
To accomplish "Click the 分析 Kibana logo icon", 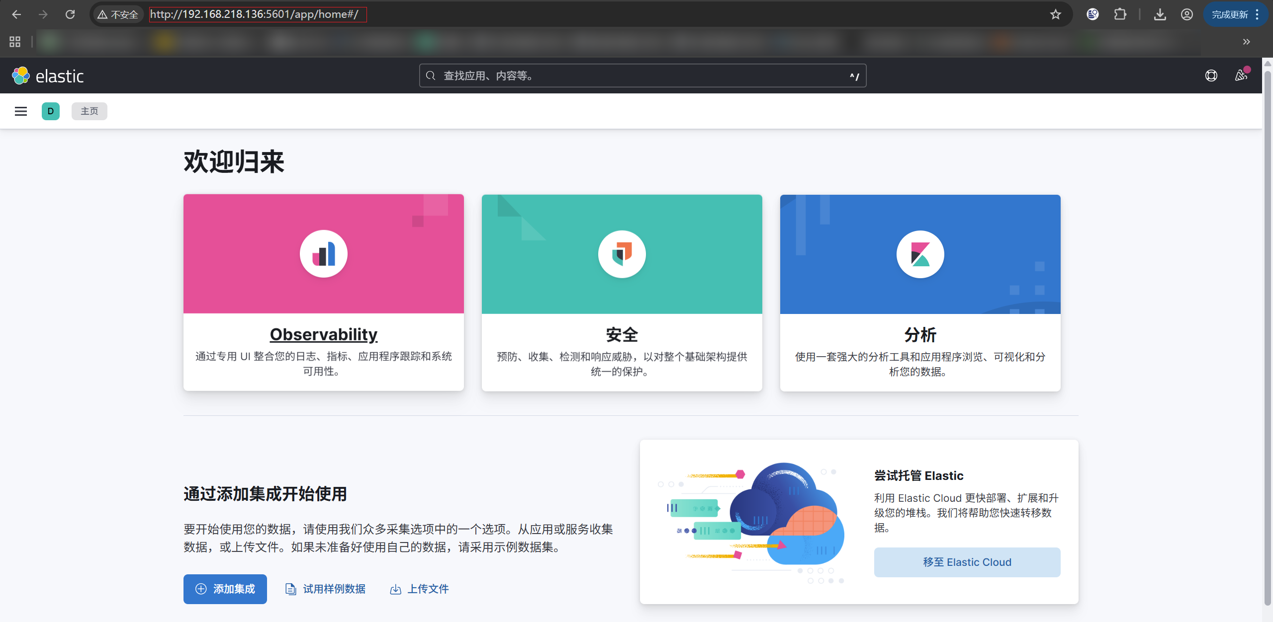I will pyautogui.click(x=919, y=254).
